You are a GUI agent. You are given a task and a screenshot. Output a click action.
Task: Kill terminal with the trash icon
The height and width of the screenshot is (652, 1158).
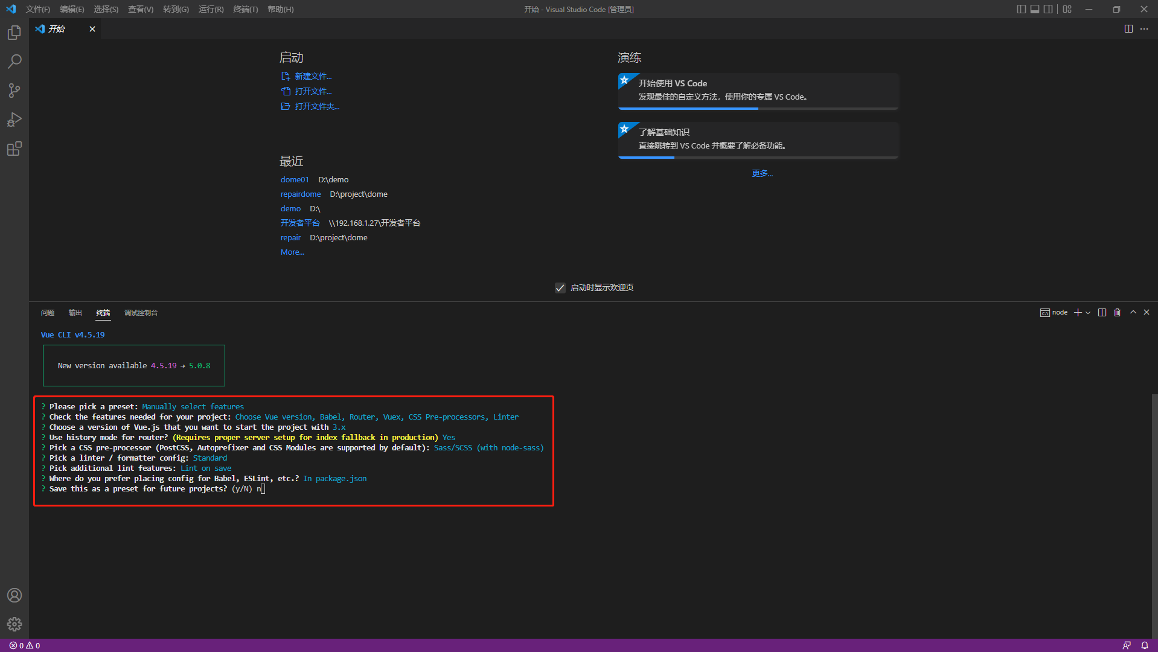[x=1117, y=313]
